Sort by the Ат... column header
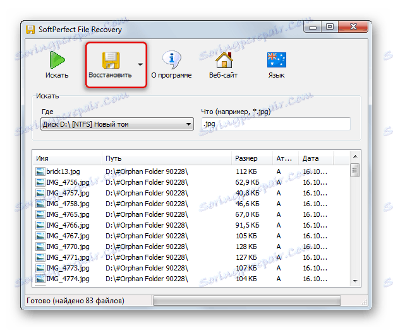This screenshot has height=331, width=393. tap(286, 158)
